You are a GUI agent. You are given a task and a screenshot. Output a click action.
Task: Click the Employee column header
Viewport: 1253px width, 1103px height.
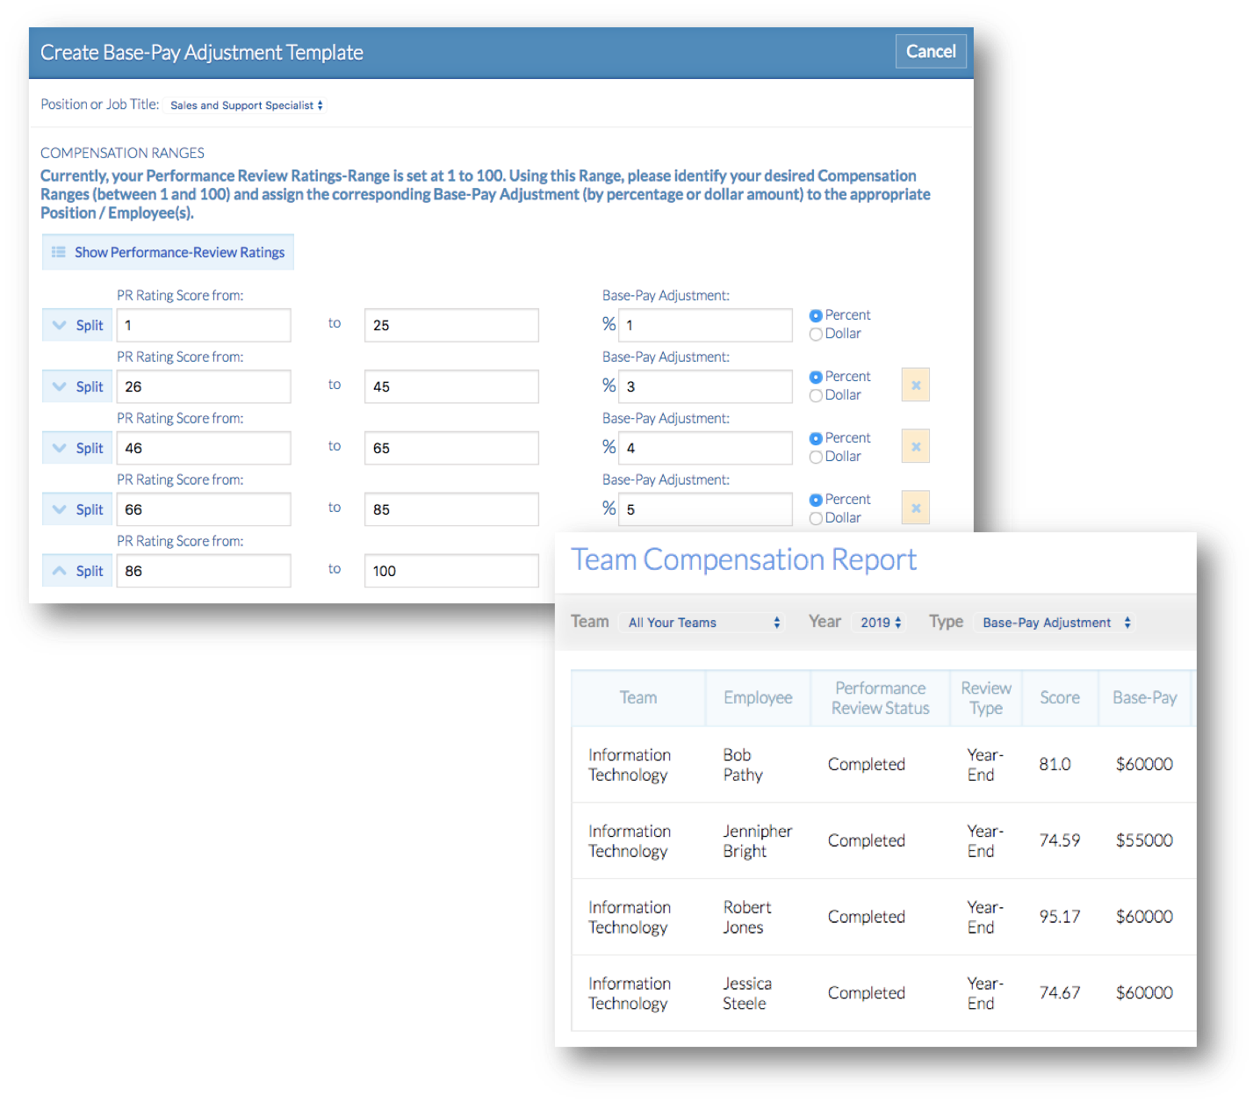[x=758, y=698]
